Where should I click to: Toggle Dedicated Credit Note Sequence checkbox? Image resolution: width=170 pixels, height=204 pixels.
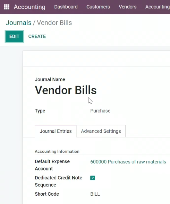92,178
